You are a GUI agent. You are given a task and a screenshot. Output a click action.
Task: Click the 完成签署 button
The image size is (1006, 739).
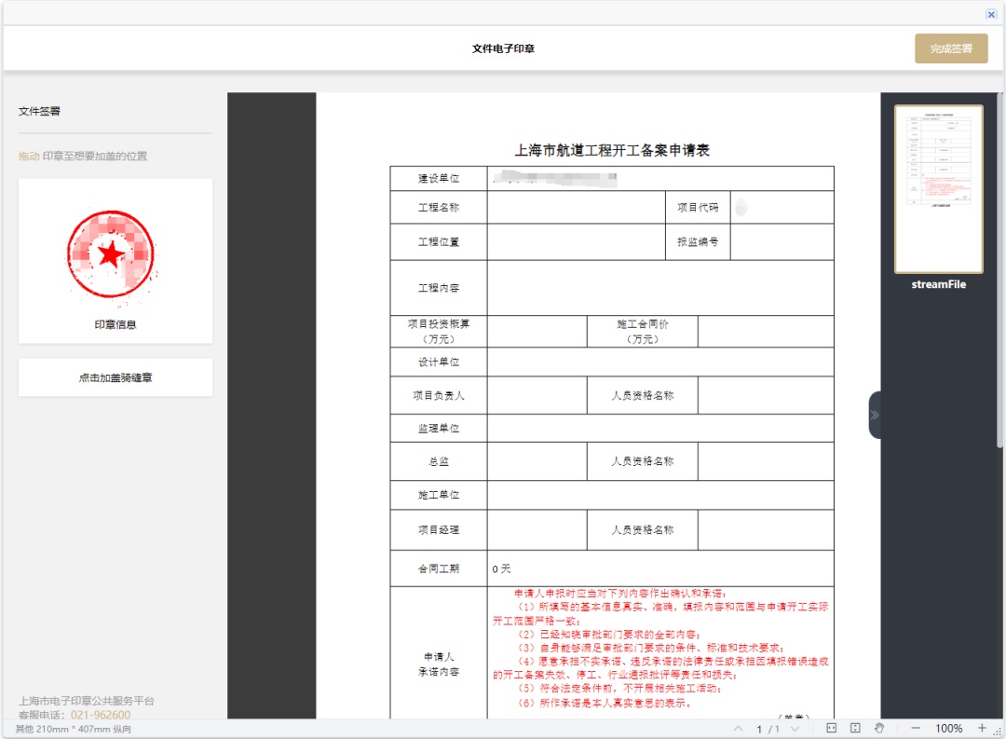[x=950, y=48]
